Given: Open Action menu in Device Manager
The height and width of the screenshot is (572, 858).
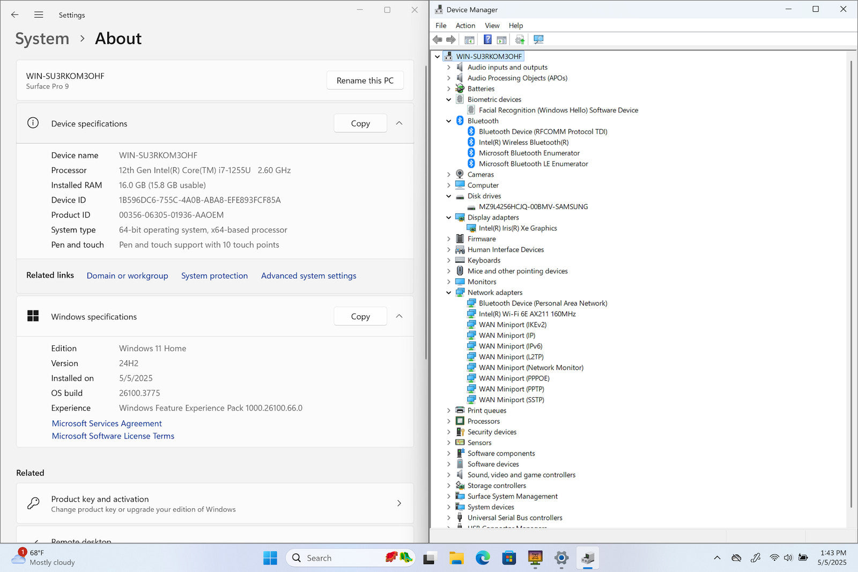Looking at the screenshot, I should 465,25.
